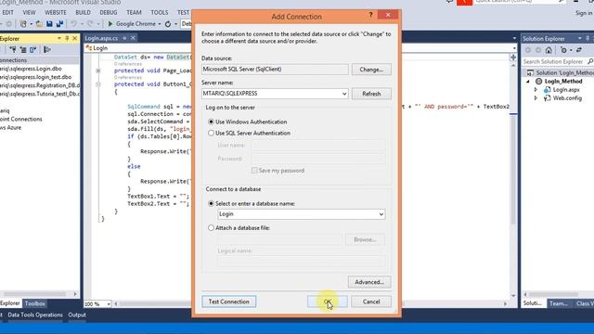This screenshot has width=594, height=334.
Task: Click Connect to Server icon in Server Explorer
Action: (22, 49)
